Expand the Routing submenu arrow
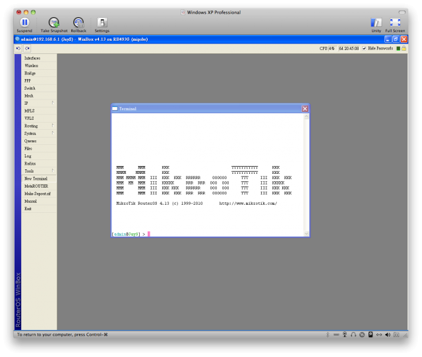422x357 pixels. coord(53,126)
